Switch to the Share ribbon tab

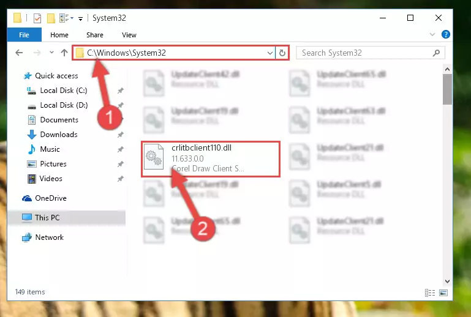coord(94,35)
